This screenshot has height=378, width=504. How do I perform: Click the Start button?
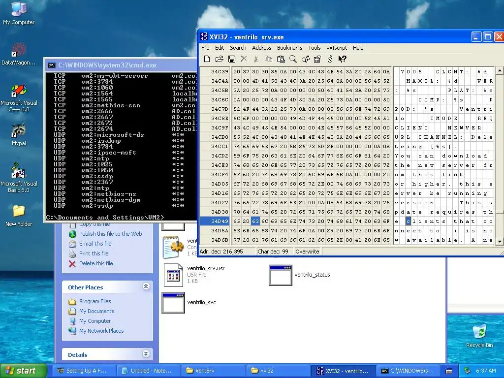click(23, 371)
